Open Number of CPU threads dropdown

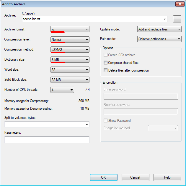(x=62, y=90)
